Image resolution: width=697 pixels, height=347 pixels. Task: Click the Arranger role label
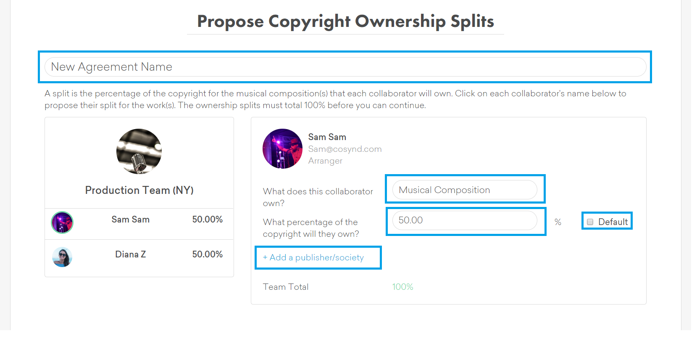(x=325, y=161)
